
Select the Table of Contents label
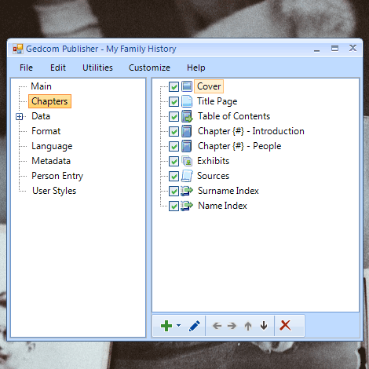234,116
